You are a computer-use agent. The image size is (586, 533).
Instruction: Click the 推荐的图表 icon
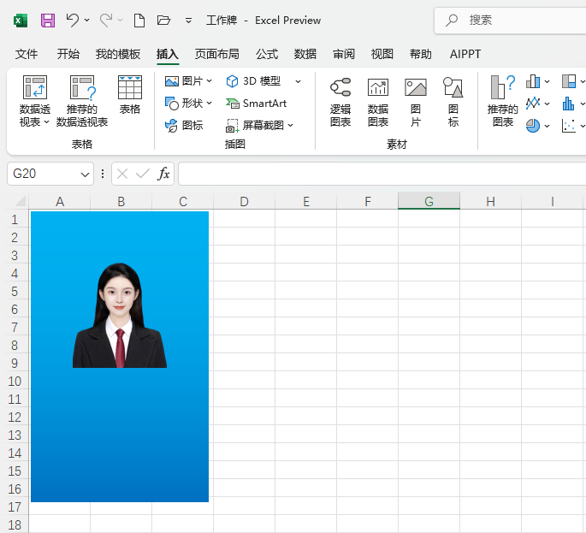pos(503,87)
